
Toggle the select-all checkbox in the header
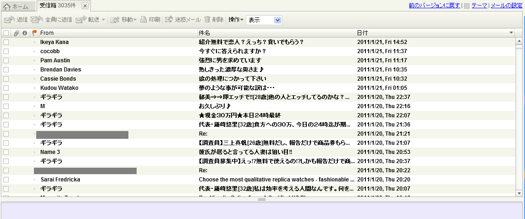[6, 33]
